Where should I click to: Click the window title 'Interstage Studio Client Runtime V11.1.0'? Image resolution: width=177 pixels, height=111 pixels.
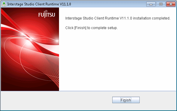coord(39,4)
